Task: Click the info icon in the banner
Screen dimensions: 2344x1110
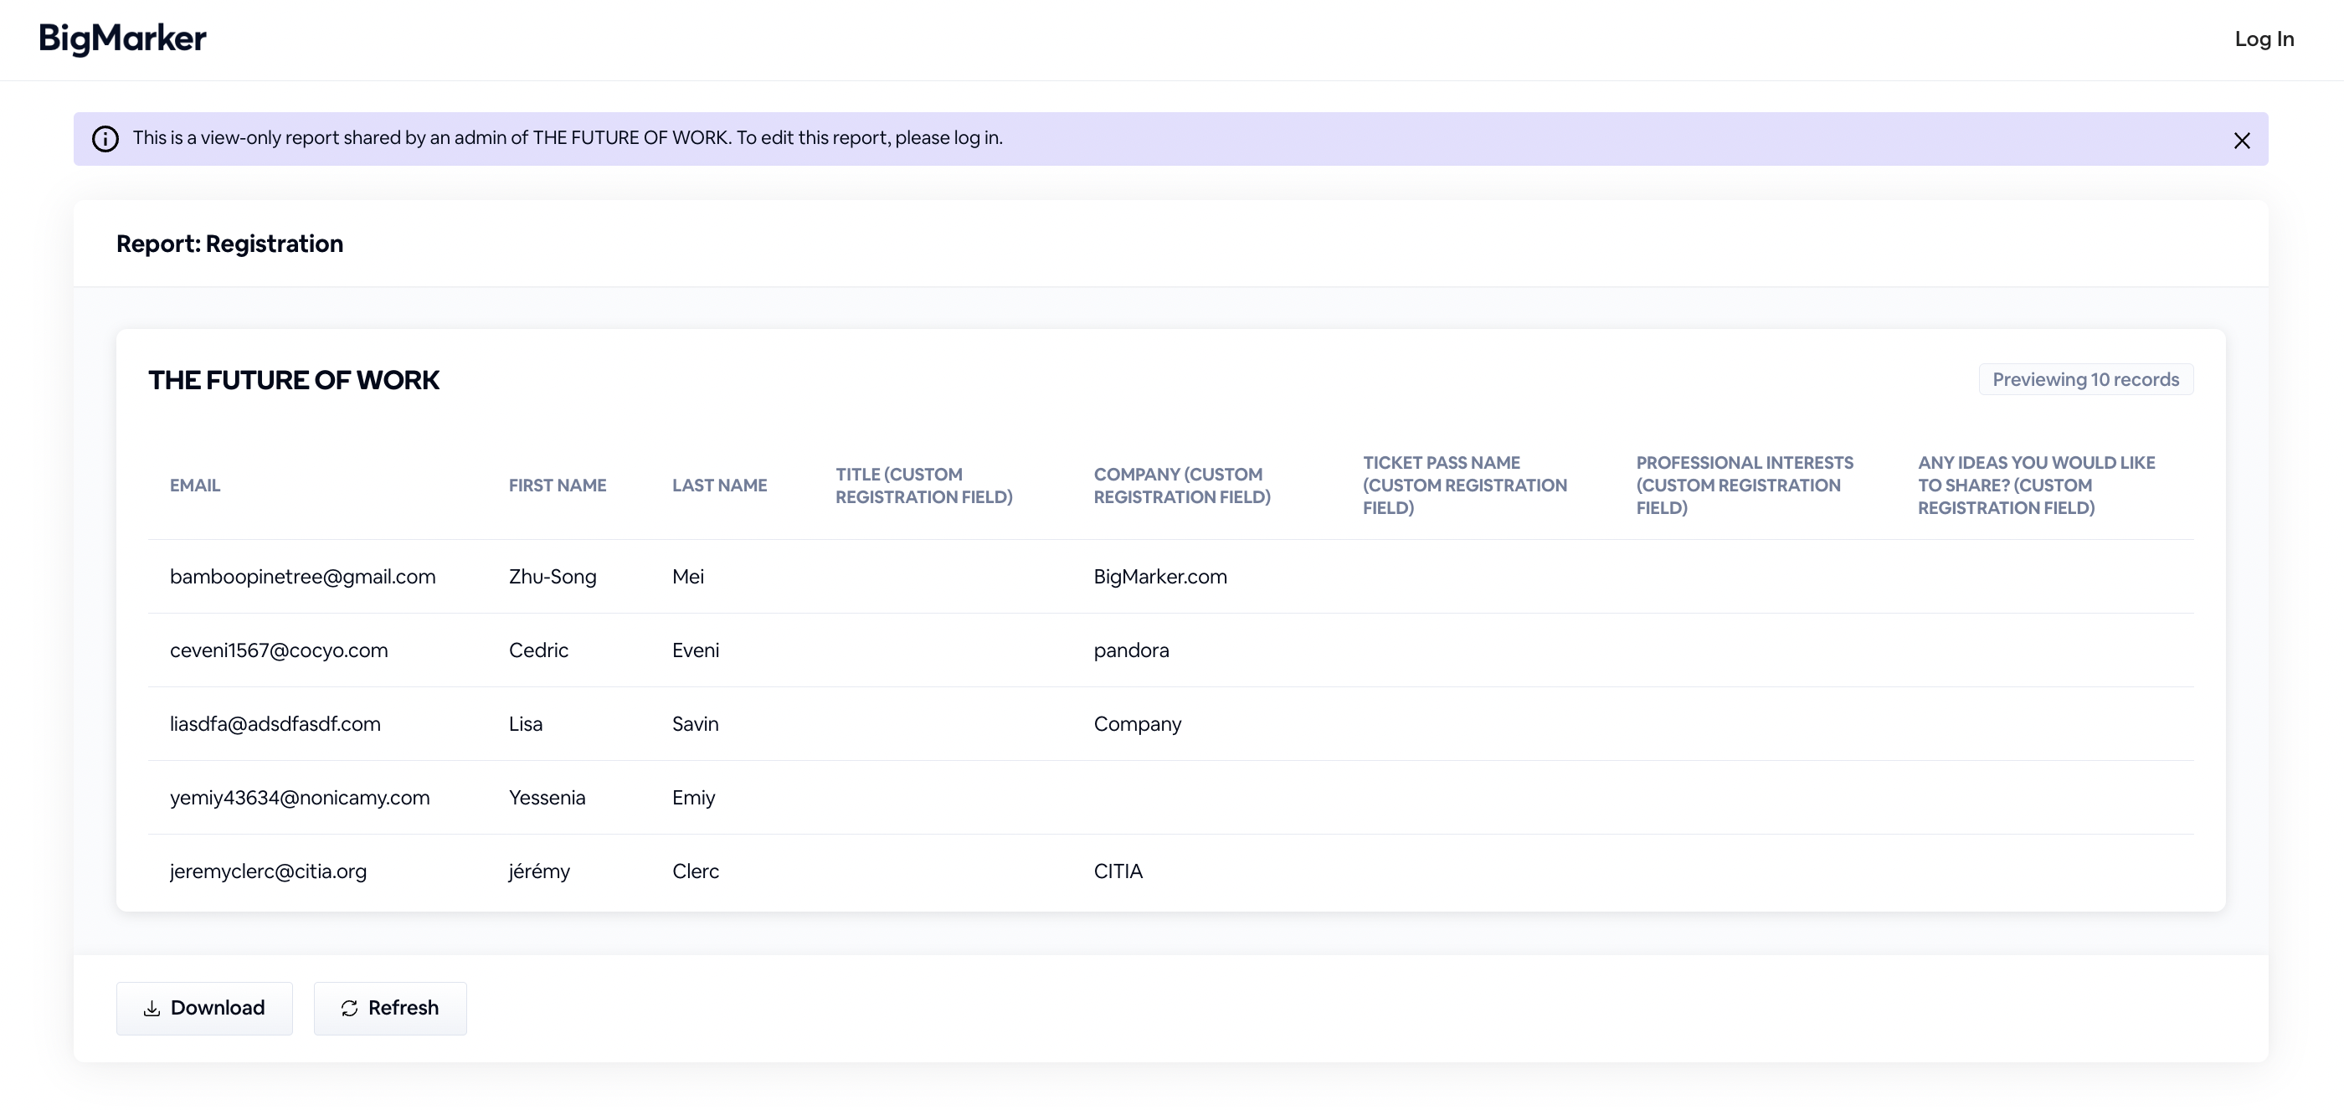Action: [x=105, y=139]
